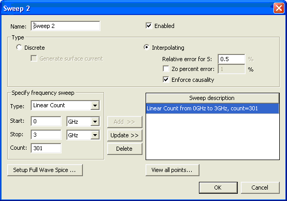Open Setup Full Wave Spice

coord(45,170)
